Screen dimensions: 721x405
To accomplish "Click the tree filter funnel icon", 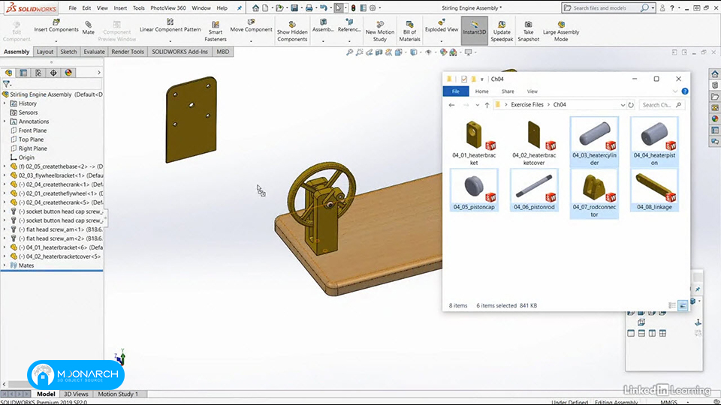I will tap(6, 84).
